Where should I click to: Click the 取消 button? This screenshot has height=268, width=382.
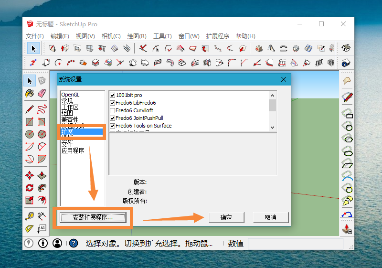pos(271,217)
